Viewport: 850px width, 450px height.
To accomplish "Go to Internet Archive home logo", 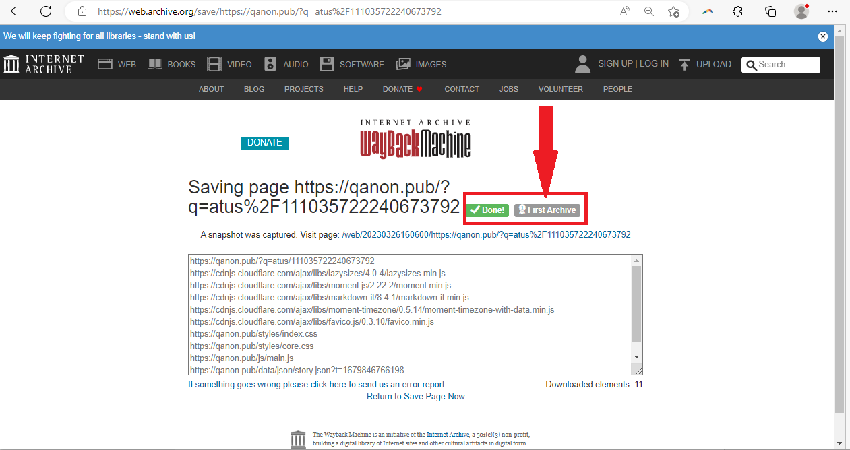I will click(44, 65).
